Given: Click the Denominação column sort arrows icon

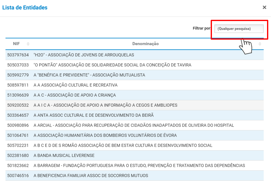Looking at the screenshot, I should tap(260, 44).
